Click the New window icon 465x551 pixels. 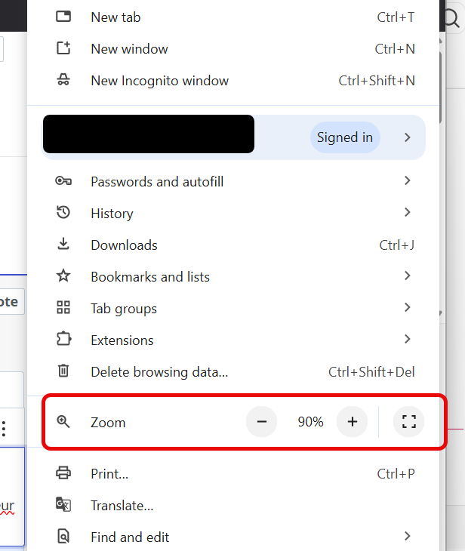point(63,48)
